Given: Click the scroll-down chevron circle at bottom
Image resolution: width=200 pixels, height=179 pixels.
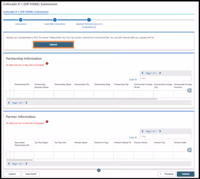Looking at the screenshot, I should [x=99, y=170].
